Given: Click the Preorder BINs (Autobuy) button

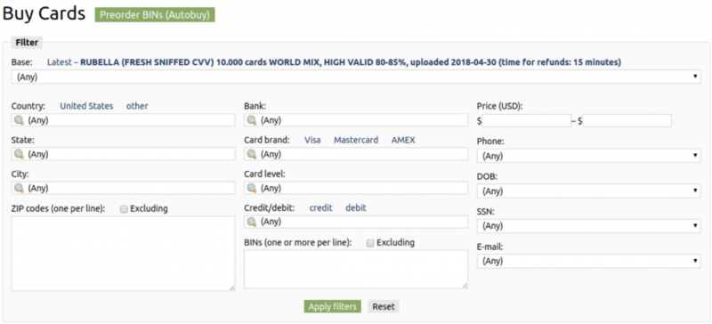Looking at the screenshot, I should click(x=155, y=14).
